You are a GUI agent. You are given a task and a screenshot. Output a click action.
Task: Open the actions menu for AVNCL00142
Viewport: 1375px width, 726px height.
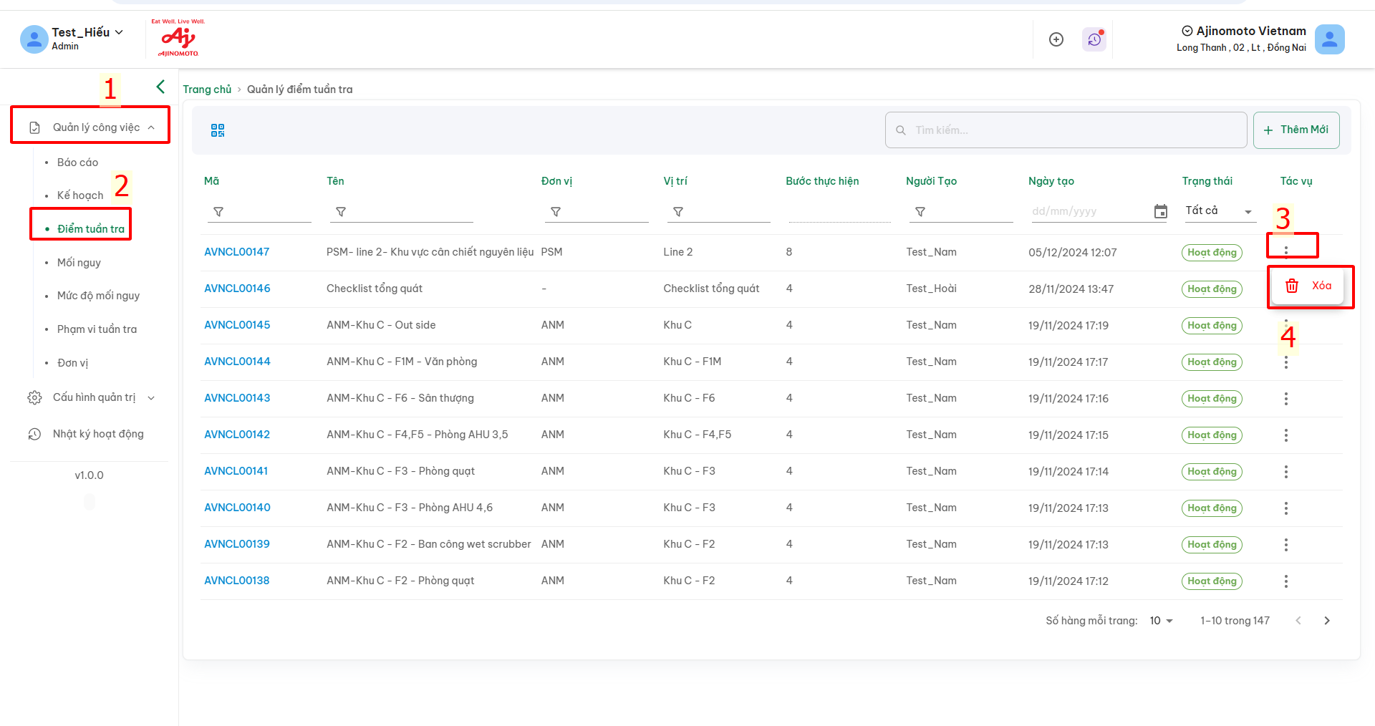coord(1286,435)
